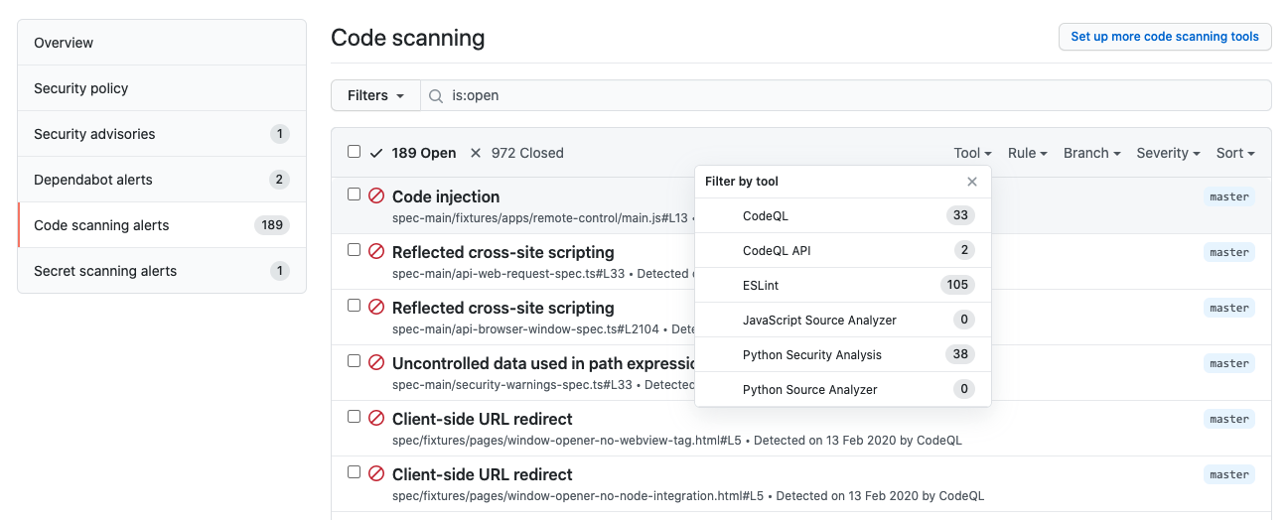Open the Code injection alert
1288x520 pixels.
[446, 196]
